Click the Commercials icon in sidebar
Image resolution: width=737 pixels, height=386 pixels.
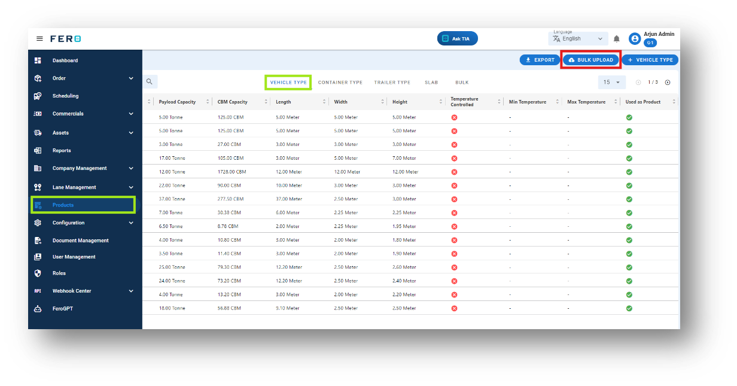(x=38, y=114)
